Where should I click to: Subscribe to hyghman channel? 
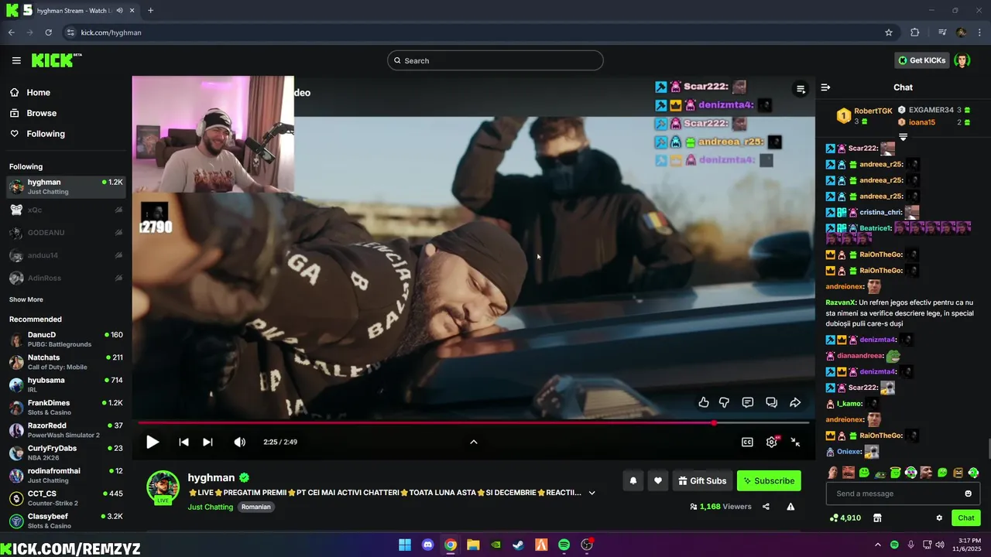tap(769, 480)
